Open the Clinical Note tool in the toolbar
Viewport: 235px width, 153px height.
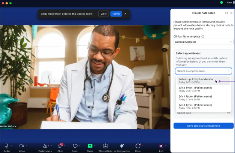pyautogui.click(x=105, y=146)
